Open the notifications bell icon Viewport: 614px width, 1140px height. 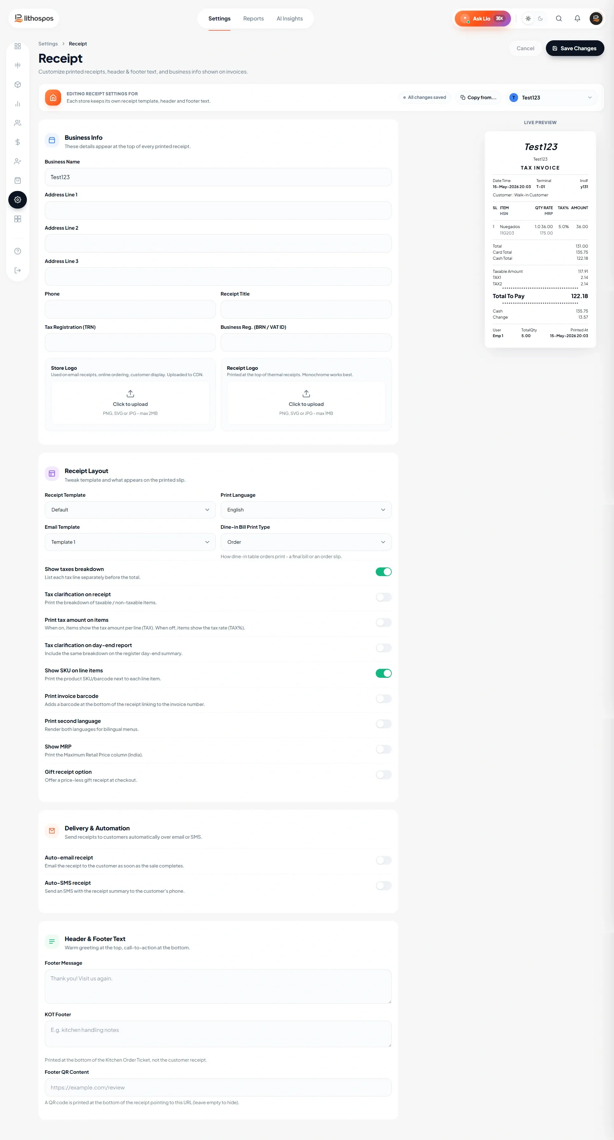(x=577, y=19)
